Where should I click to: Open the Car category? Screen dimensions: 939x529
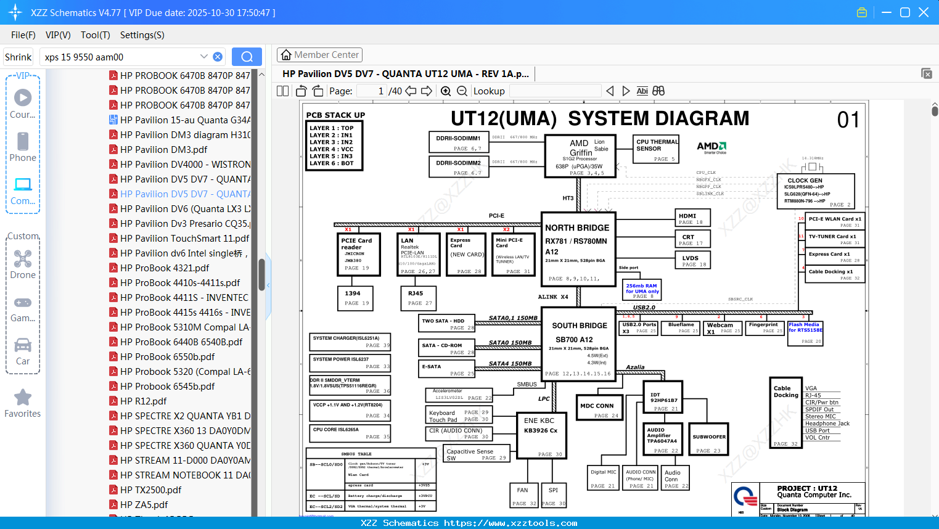[23, 351]
